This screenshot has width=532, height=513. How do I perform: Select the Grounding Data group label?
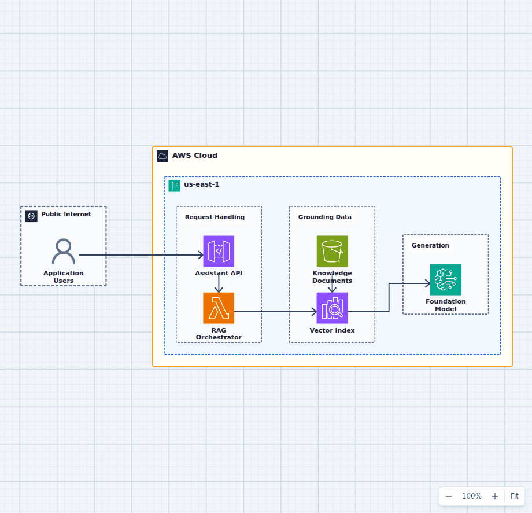pyautogui.click(x=325, y=217)
